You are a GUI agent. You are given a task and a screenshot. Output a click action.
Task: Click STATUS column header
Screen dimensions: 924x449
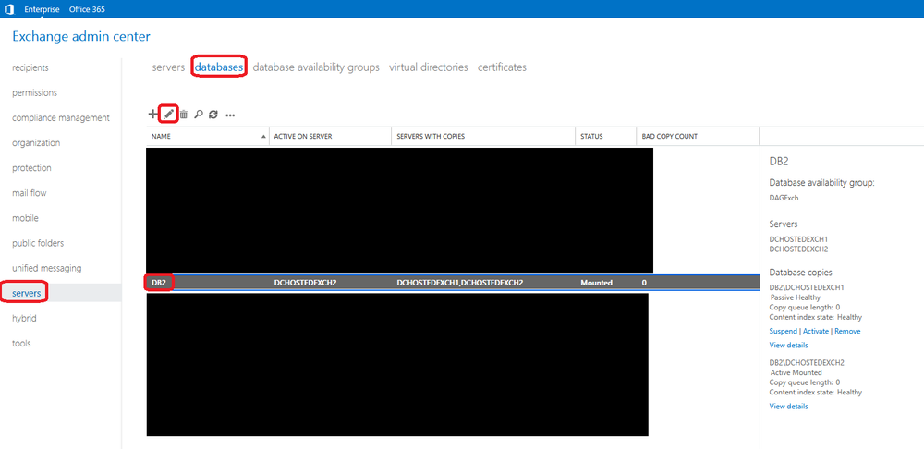tap(606, 136)
